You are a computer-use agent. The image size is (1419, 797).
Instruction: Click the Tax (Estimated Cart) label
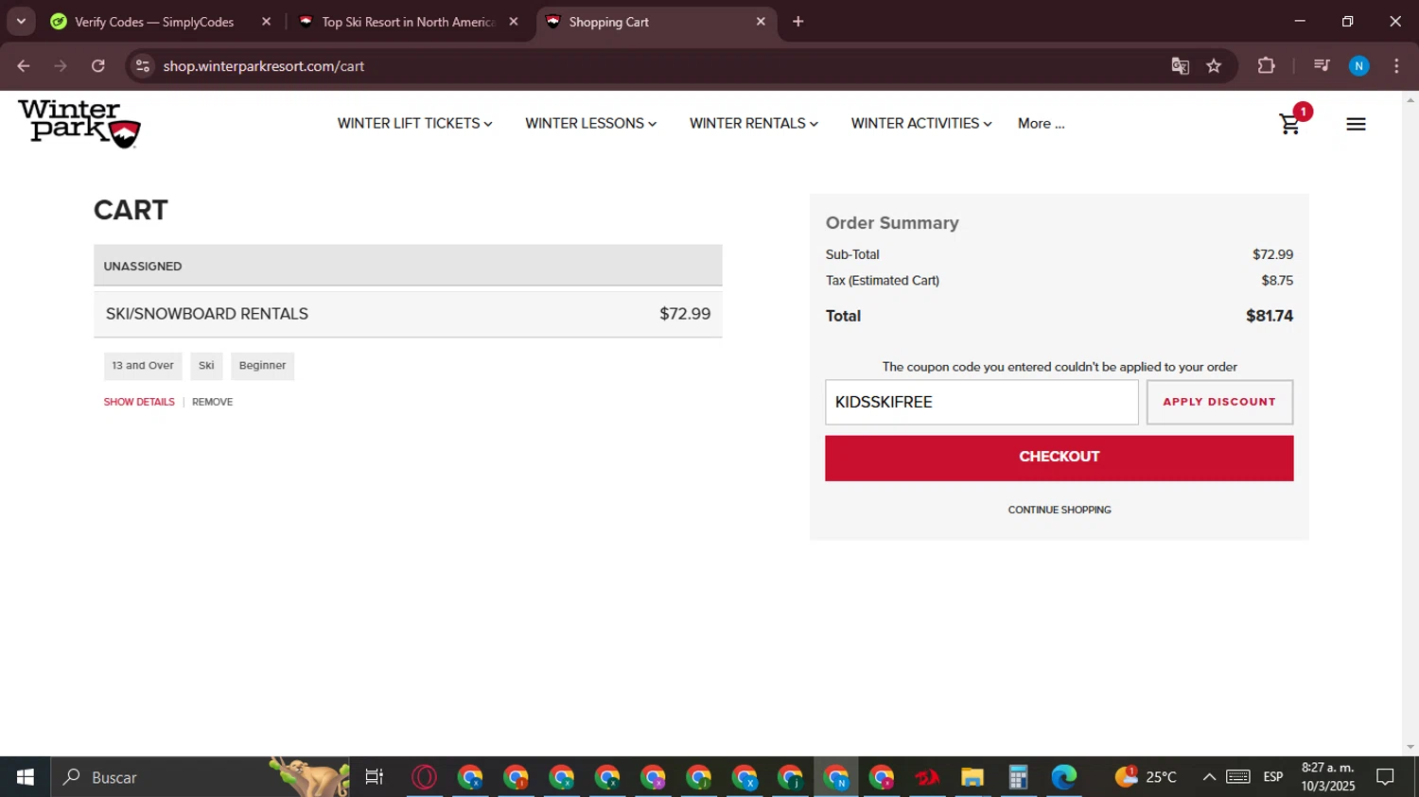pos(883,281)
